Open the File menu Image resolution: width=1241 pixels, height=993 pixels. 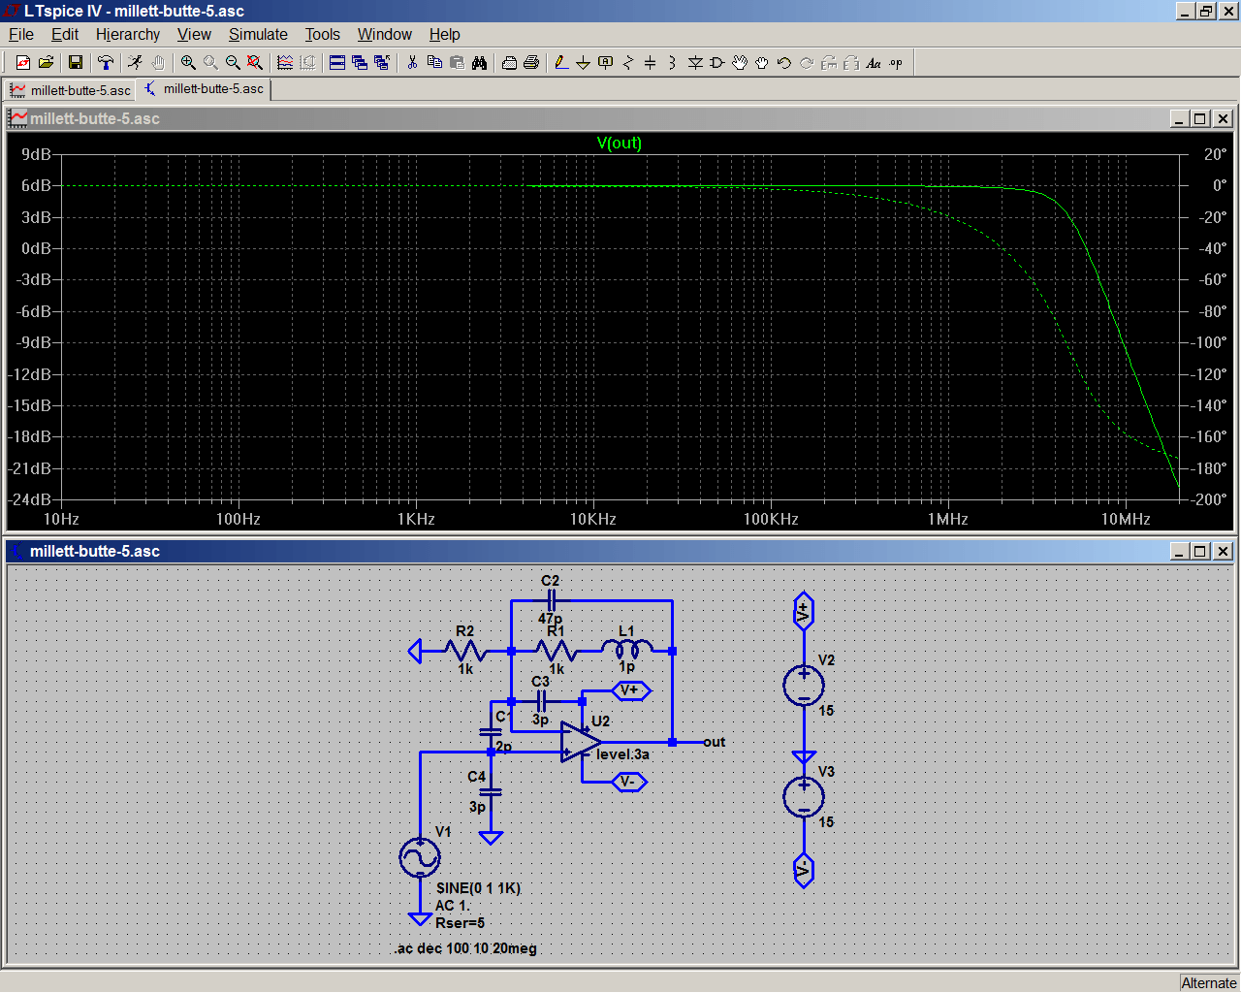click(21, 34)
